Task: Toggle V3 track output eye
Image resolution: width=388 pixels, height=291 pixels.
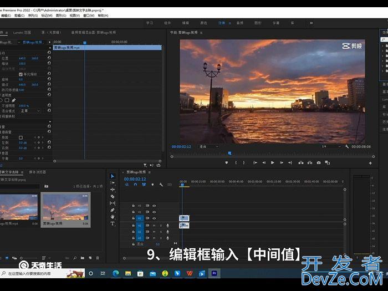Action: coord(154,206)
